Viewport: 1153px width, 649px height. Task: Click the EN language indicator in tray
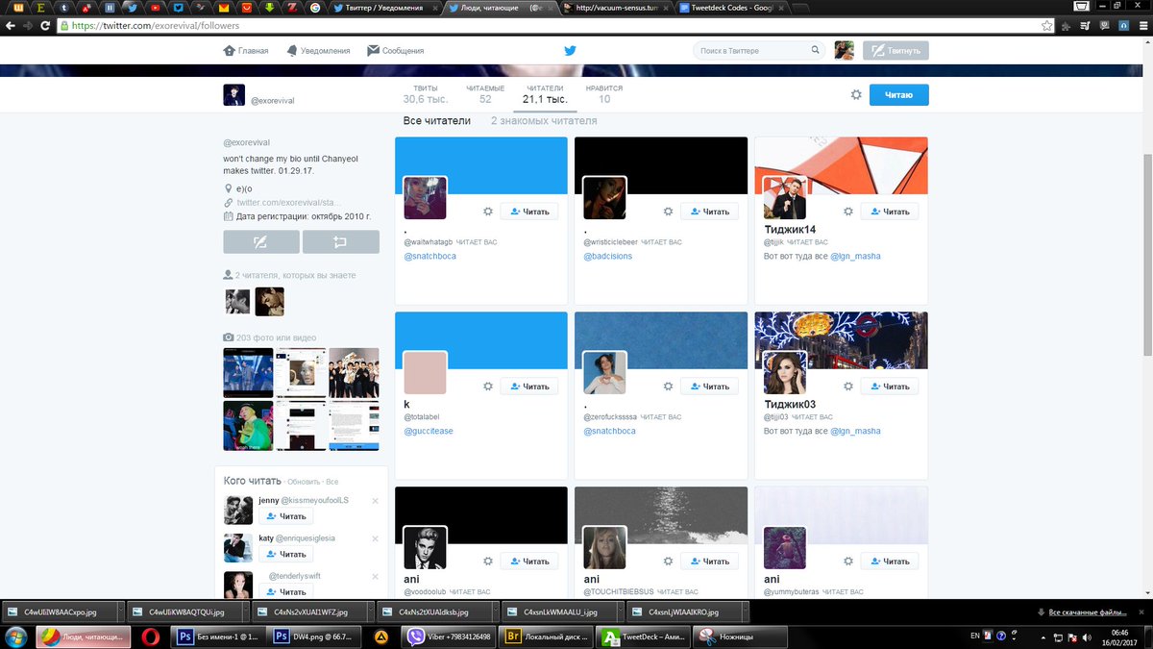[975, 637]
